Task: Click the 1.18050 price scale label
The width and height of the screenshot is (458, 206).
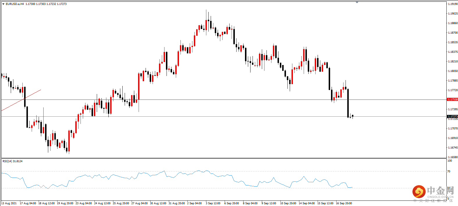Action: [453, 71]
